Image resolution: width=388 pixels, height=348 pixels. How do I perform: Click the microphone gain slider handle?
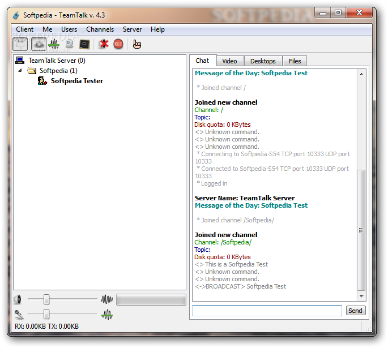[46, 315]
